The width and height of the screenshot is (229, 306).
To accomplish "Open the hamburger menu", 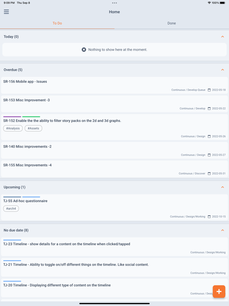I will 6,12.
